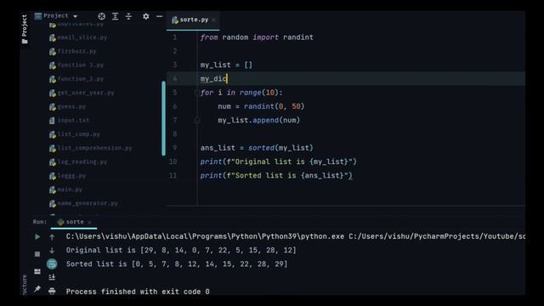The height and width of the screenshot is (306, 544).
Task: Print the Run console output
Action: tap(52, 291)
